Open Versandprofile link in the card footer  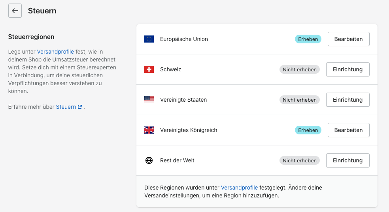pos(239,188)
